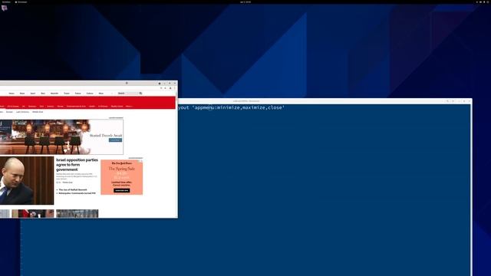Select Entertainment & Arts in red news bar
Screen dimensions: 491x276
click(x=76, y=107)
